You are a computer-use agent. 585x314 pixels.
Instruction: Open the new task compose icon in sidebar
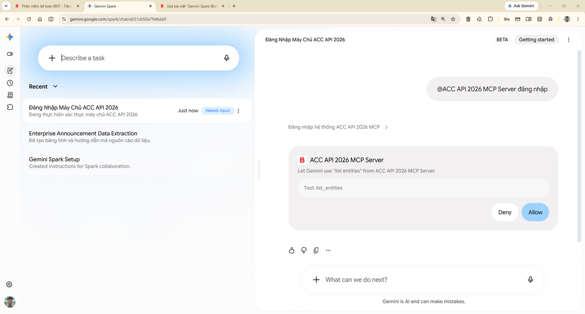pos(10,70)
